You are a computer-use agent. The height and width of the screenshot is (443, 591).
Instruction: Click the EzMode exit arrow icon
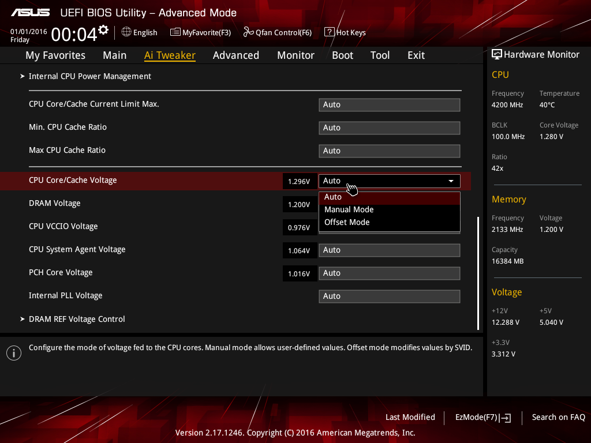pos(505,418)
